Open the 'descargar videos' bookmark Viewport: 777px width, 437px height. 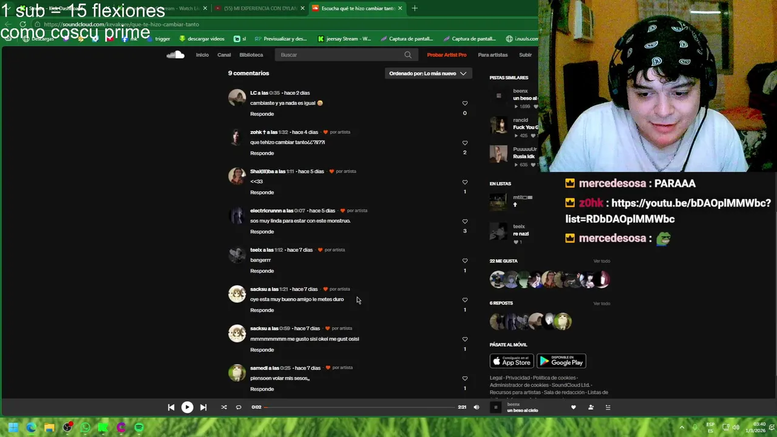click(202, 39)
